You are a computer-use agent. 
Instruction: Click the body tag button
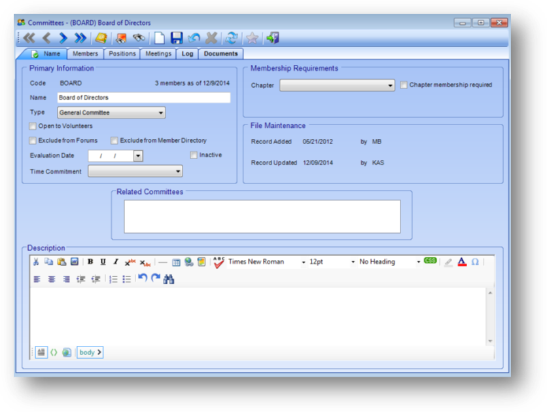90,352
